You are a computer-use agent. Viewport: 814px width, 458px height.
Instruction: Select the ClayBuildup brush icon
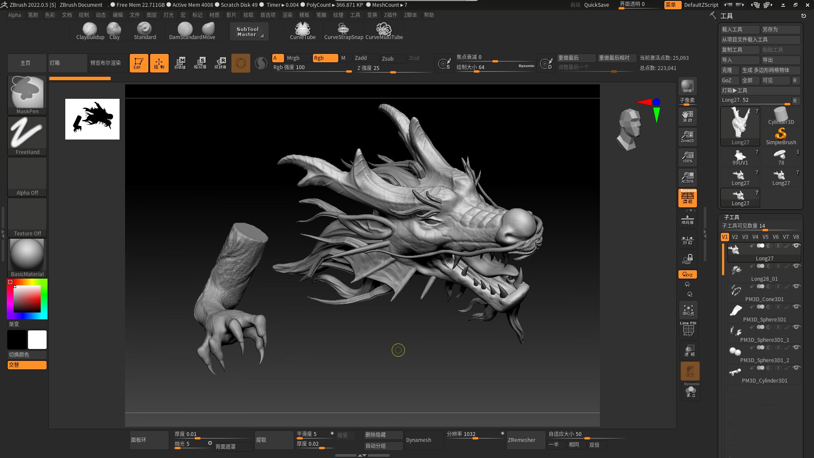point(90,30)
